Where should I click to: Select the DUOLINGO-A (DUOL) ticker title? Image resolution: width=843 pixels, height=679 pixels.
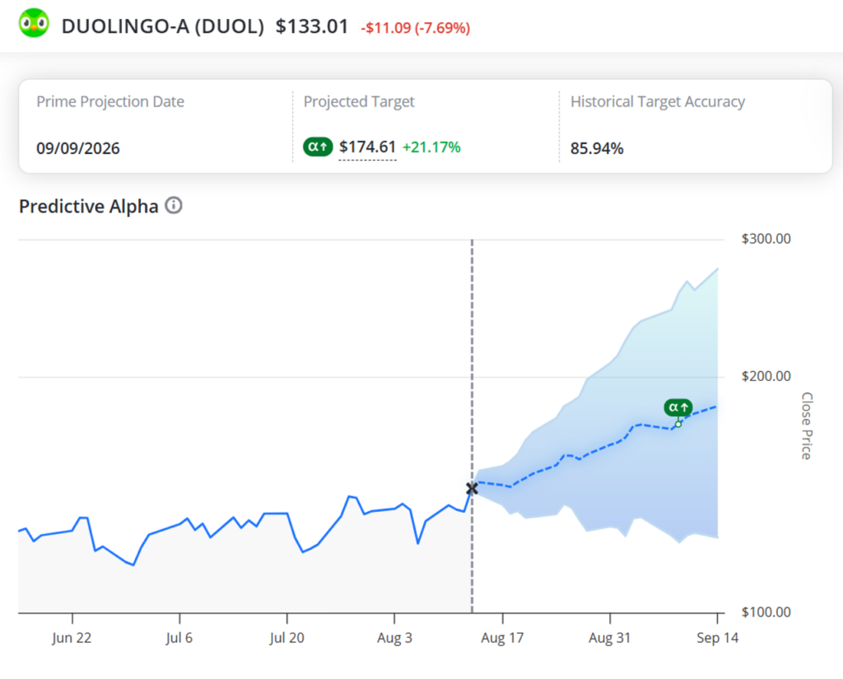pyautogui.click(x=163, y=26)
